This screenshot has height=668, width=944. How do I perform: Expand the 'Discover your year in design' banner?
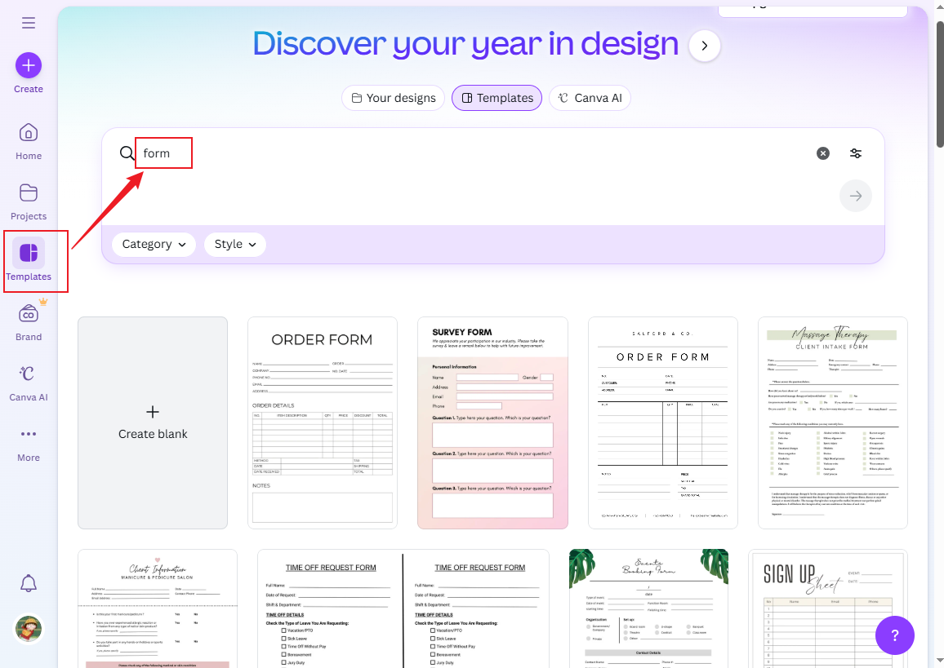[704, 46]
